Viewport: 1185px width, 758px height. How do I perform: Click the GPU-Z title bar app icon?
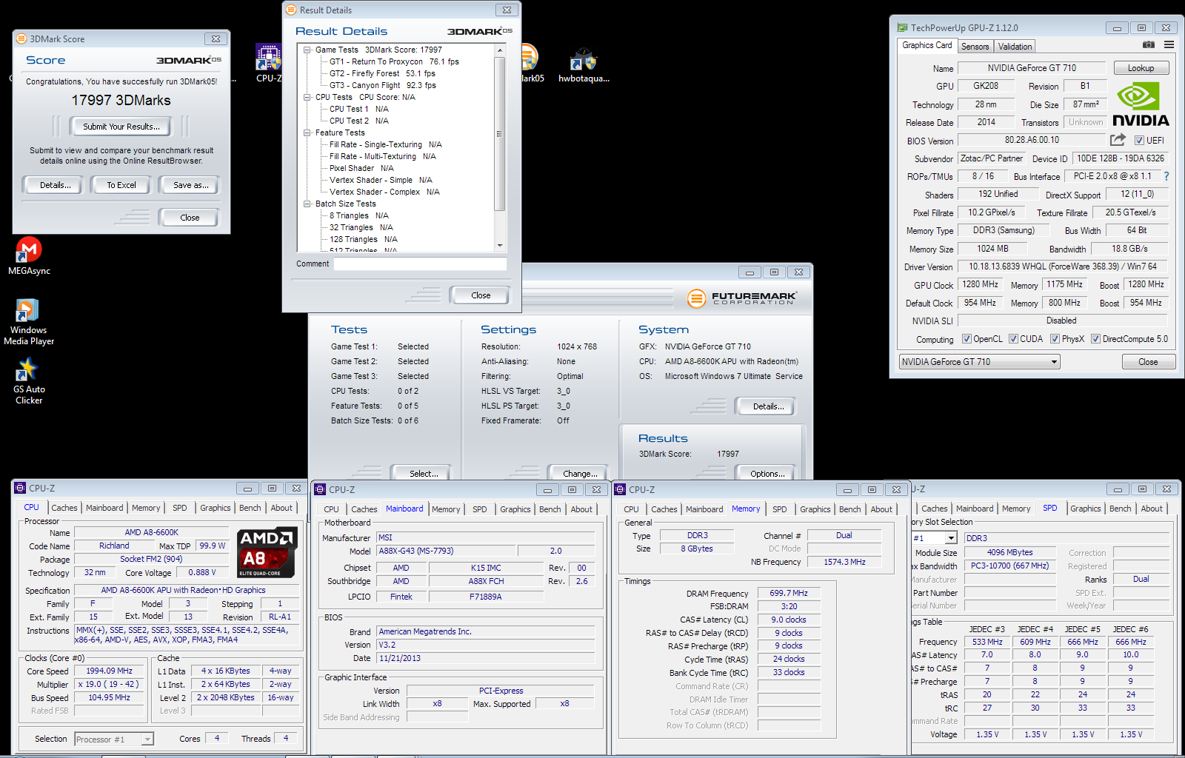pyautogui.click(x=902, y=27)
